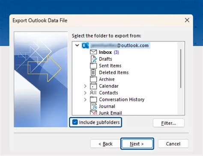Proceed with the Next > button
The image size is (203, 156).
coord(137,144)
